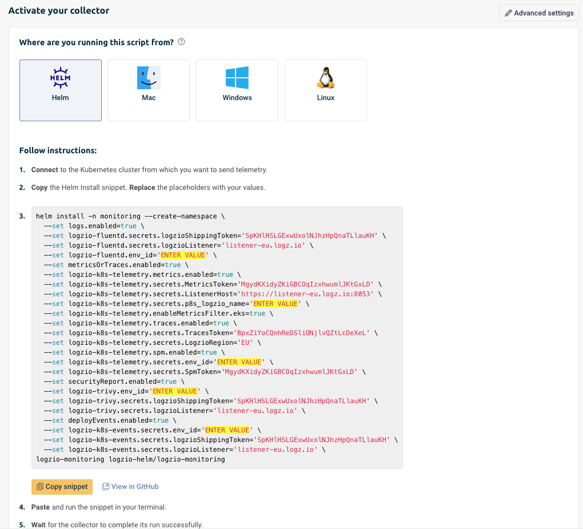Click the pencil icon in Advanced settings
This screenshot has height=529, width=583.
point(508,13)
